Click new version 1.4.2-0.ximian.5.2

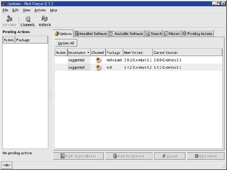(x=138, y=67)
